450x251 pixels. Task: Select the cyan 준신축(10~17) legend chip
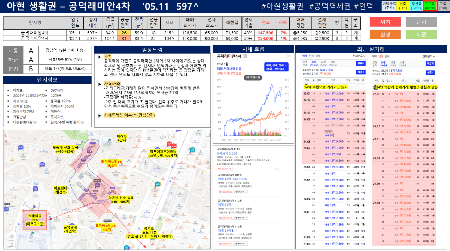tap(416, 6)
